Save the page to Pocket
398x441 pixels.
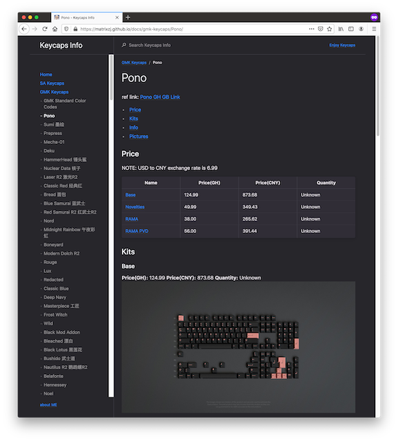(x=320, y=29)
